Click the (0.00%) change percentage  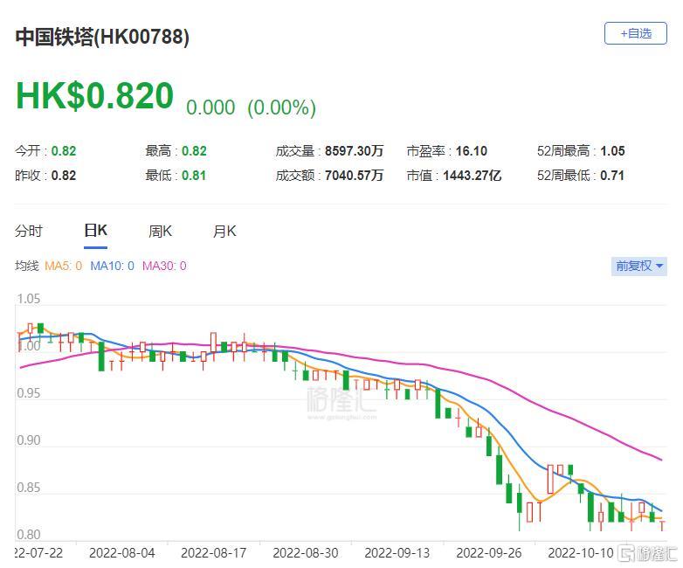tap(281, 107)
